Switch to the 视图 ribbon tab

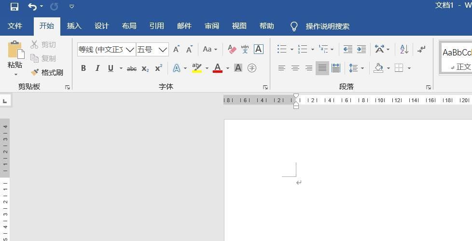pos(239,26)
